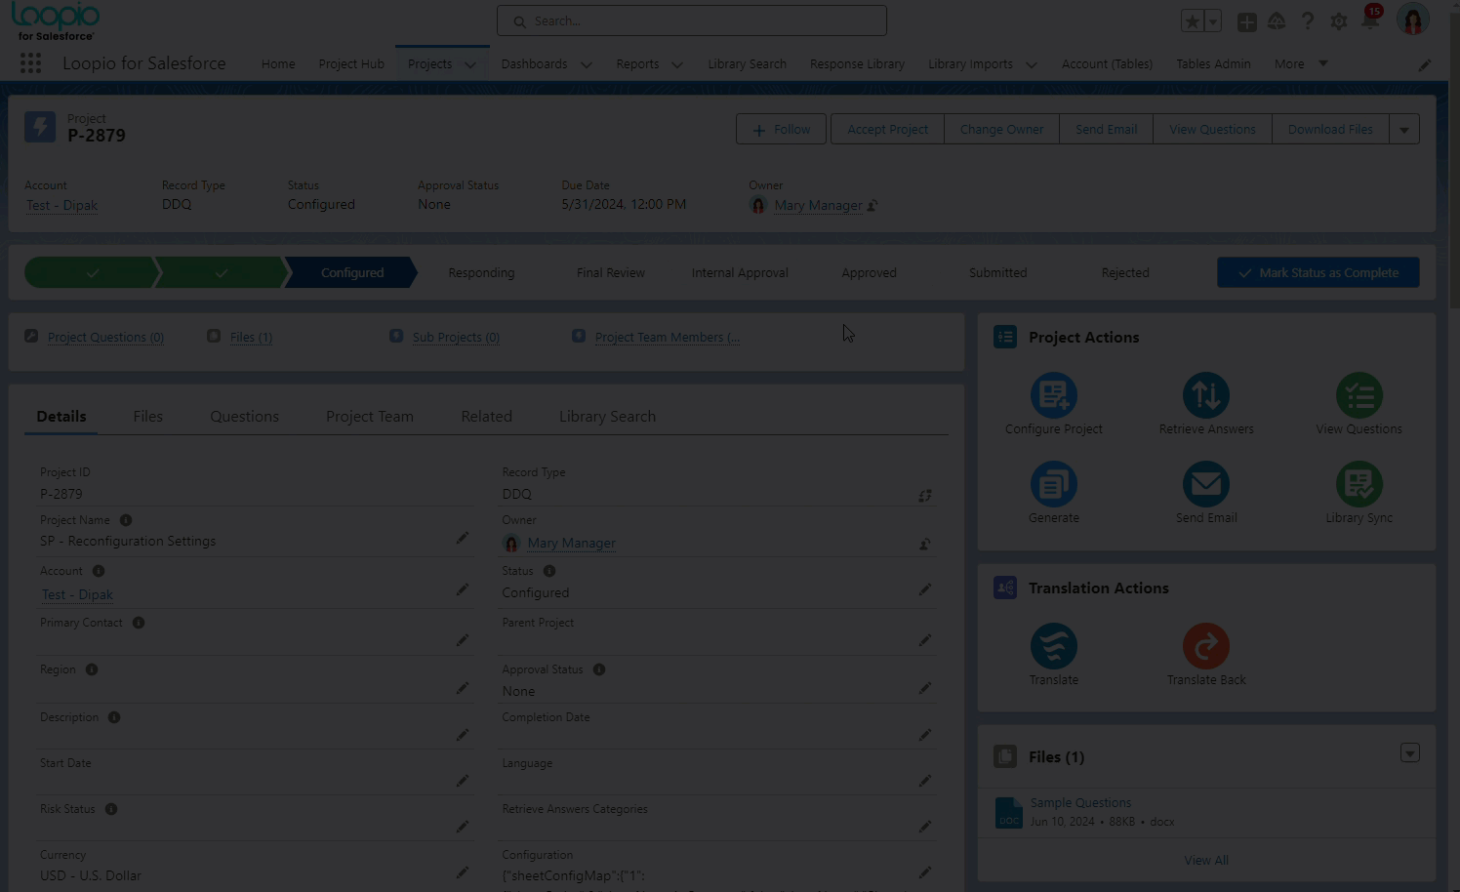The width and height of the screenshot is (1460, 892).
Task: Click the Translate icon
Action: pyautogui.click(x=1053, y=646)
